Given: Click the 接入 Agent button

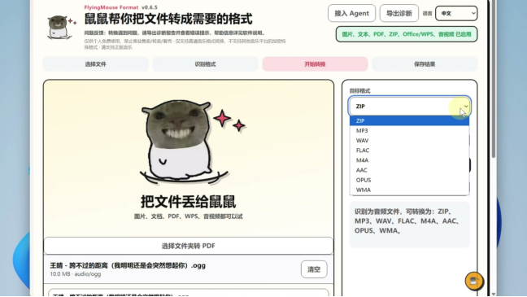Looking at the screenshot, I should [351, 14].
